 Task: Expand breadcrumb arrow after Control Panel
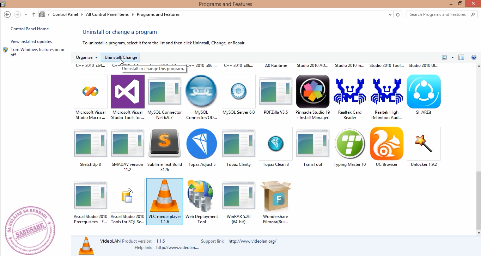(82, 14)
